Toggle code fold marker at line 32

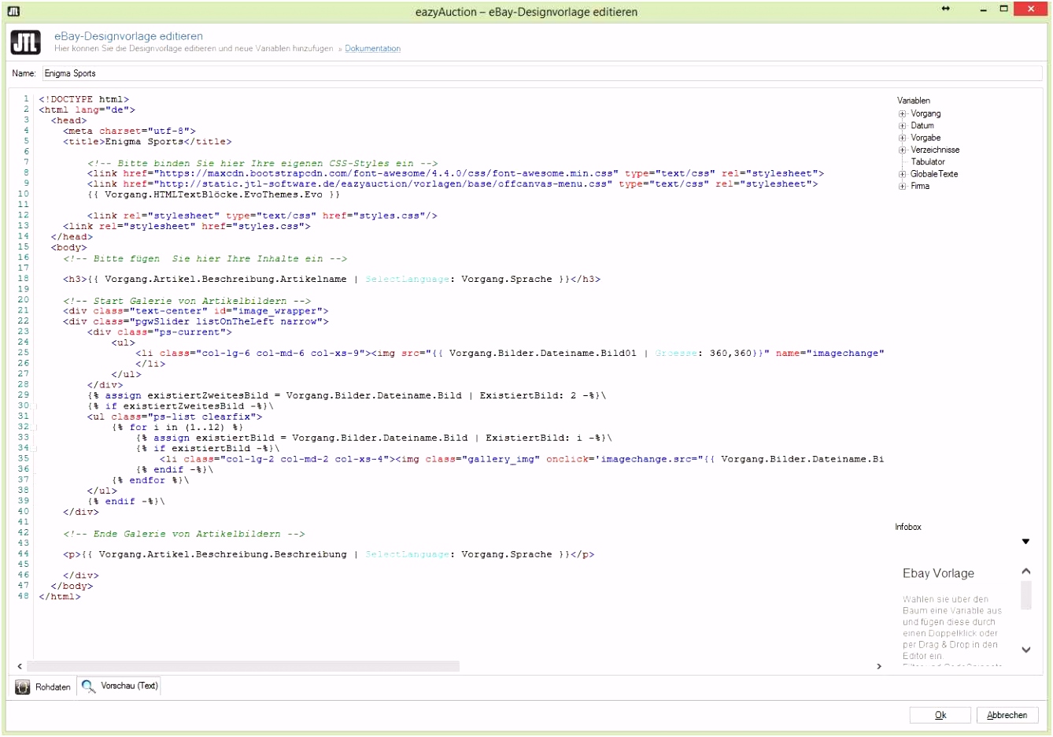tap(35, 428)
